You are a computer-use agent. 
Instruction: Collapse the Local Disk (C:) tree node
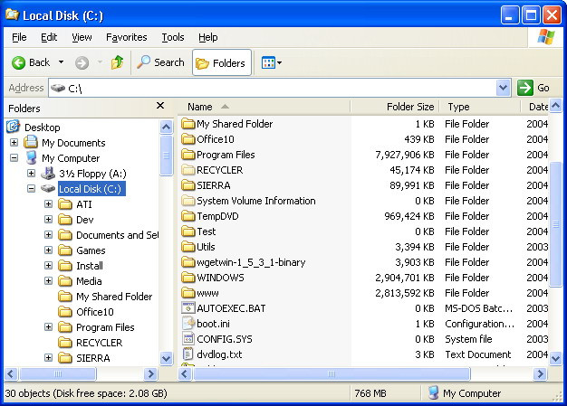tap(31, 189)
